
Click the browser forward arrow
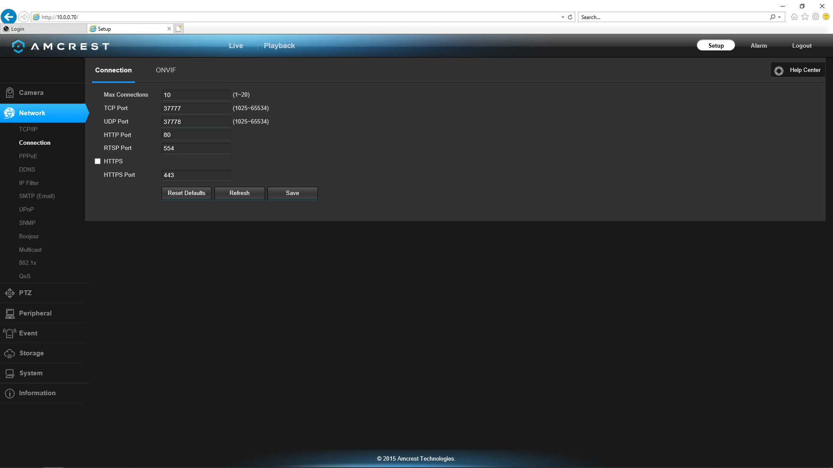24,17
